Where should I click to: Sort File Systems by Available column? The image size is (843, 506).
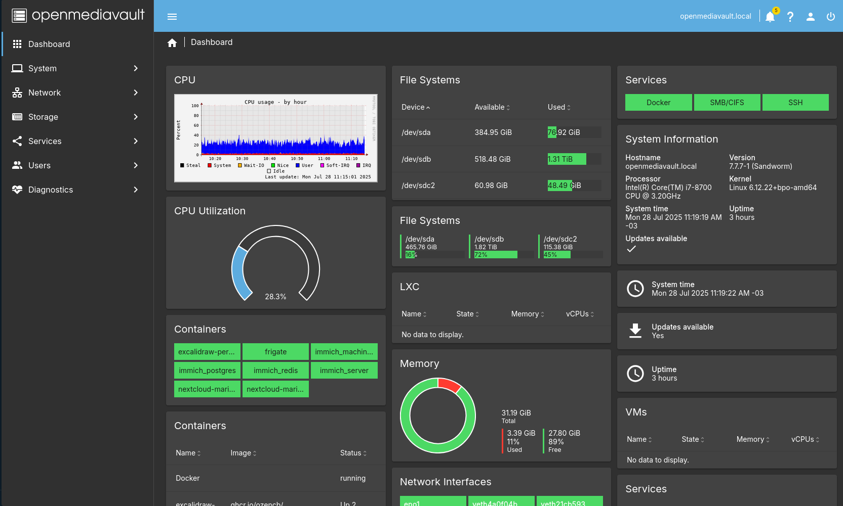[492, 107]
